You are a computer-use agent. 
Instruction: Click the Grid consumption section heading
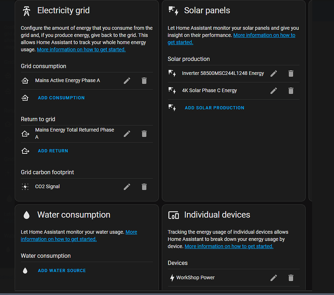(43, 66)
